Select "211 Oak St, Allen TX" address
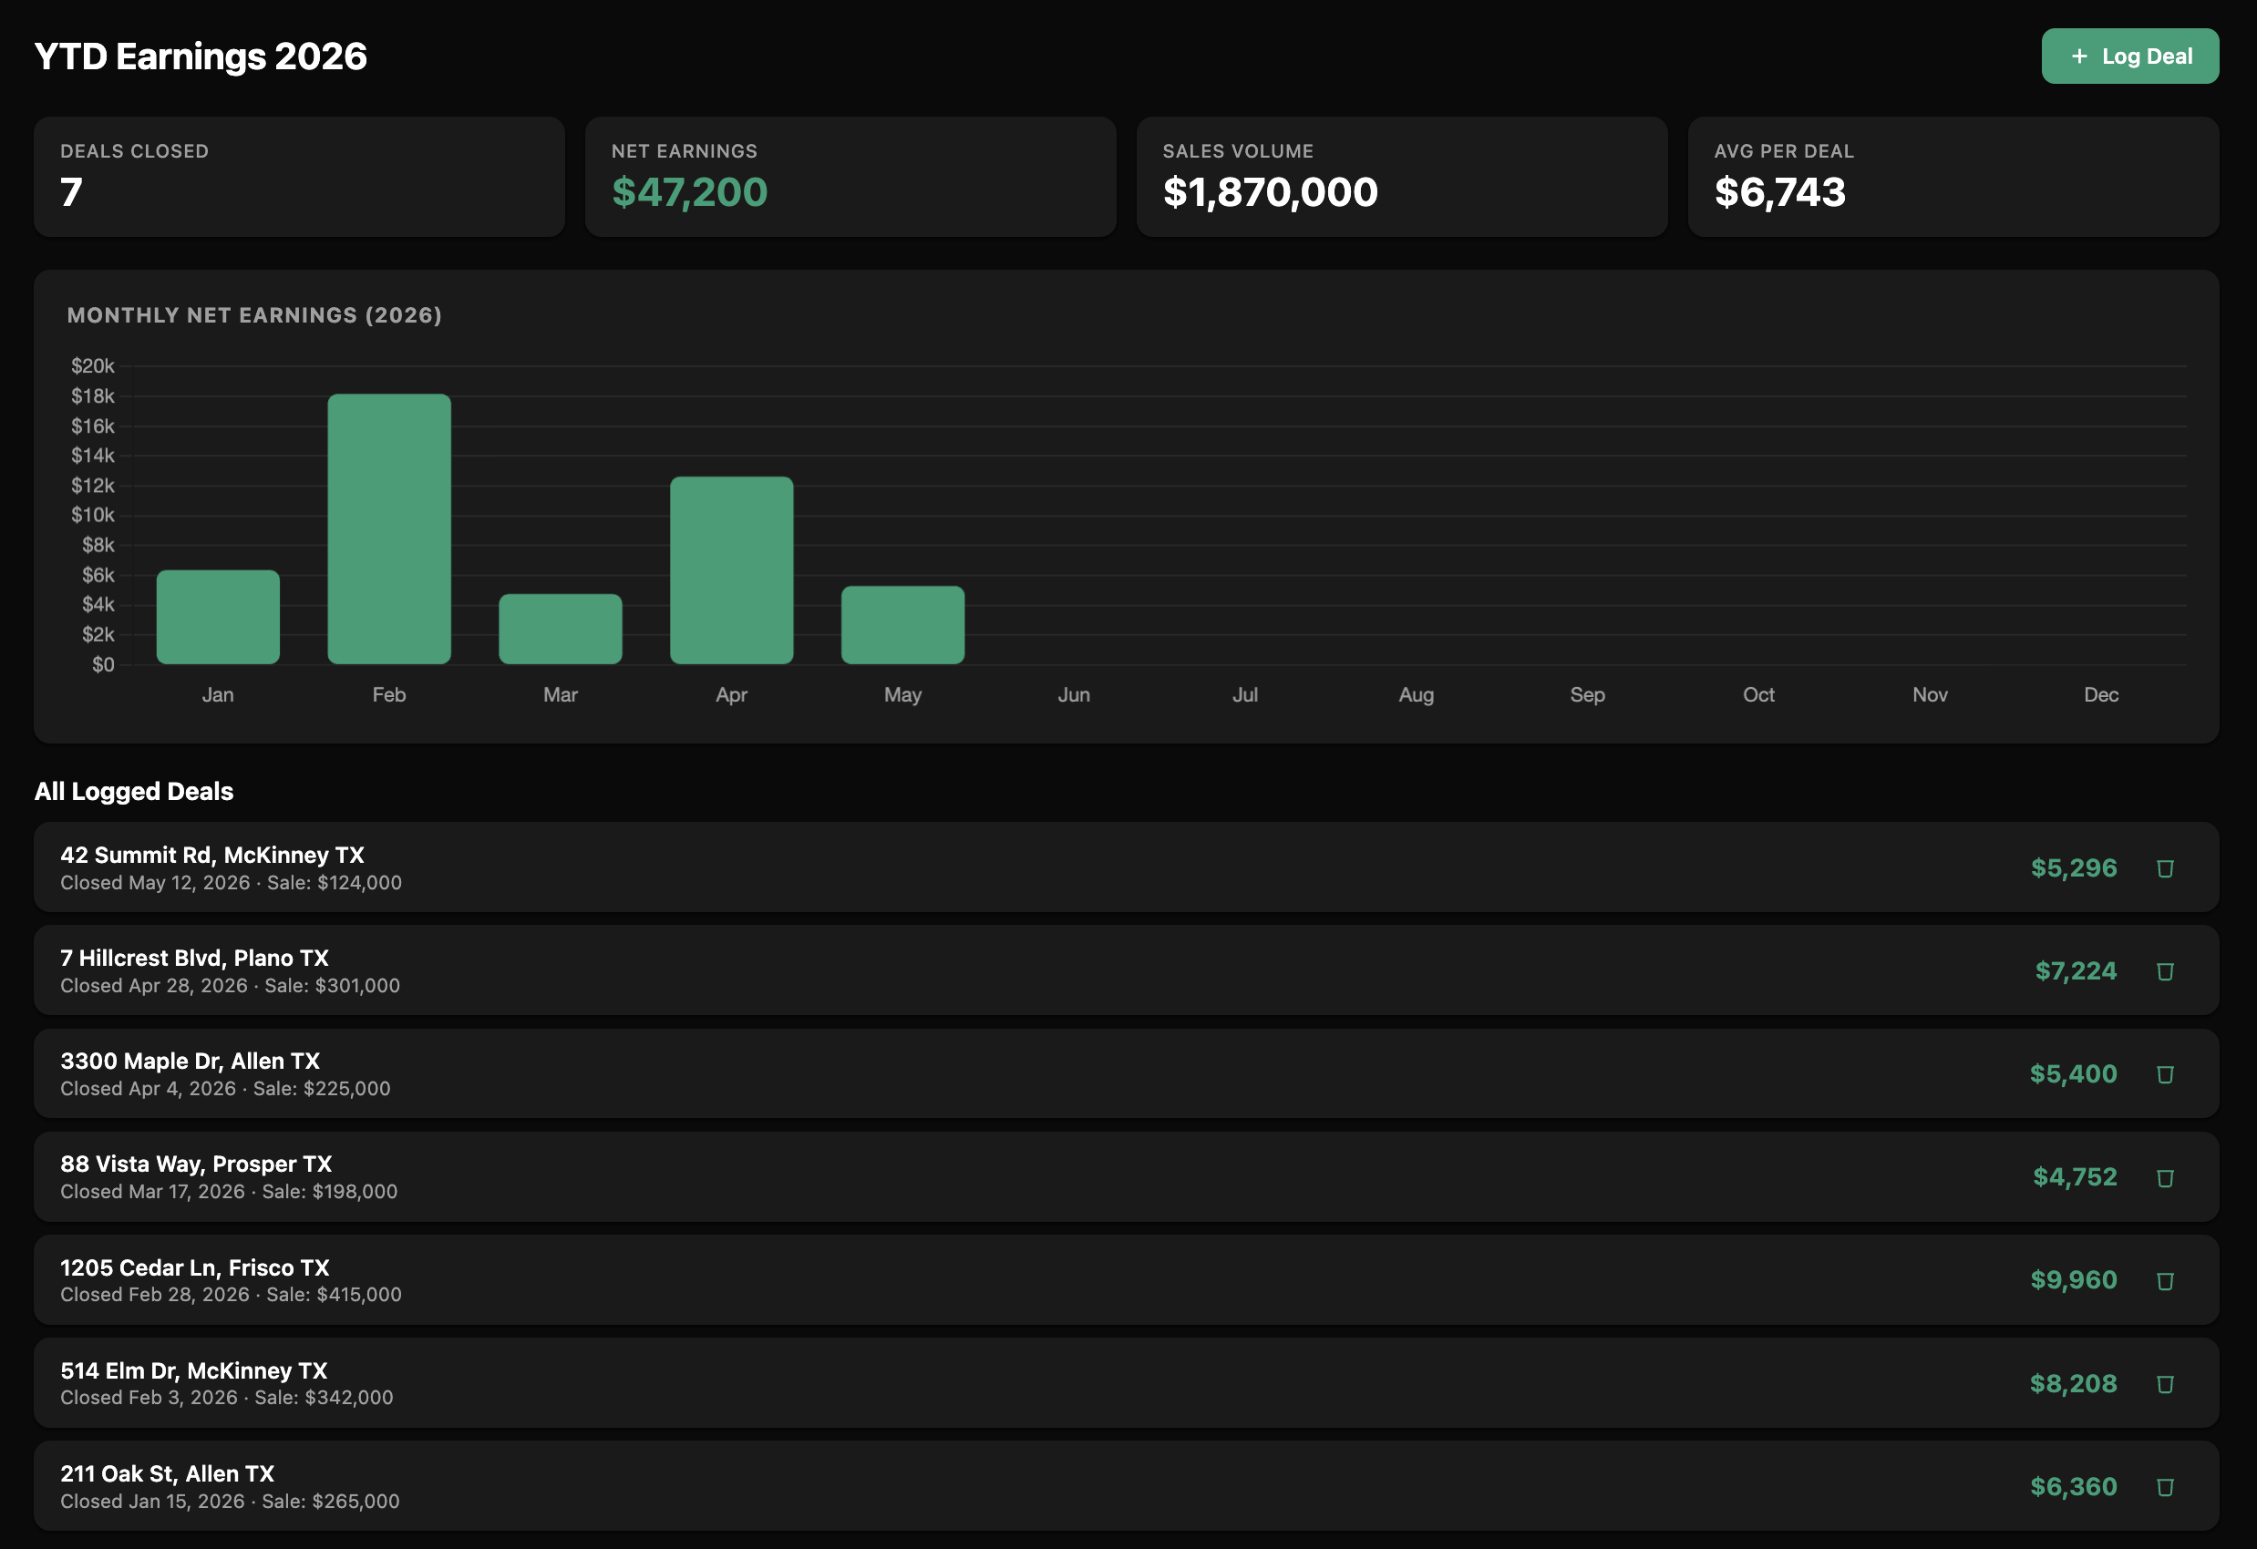 [x=167, y=1473]
